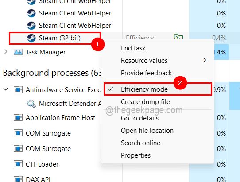Screen dimensions: 240x182
Task: Click the Antimalware Service Executable icon
Action: click(18, 89)
